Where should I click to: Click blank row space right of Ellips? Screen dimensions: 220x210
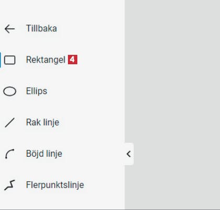click(85, 91)
